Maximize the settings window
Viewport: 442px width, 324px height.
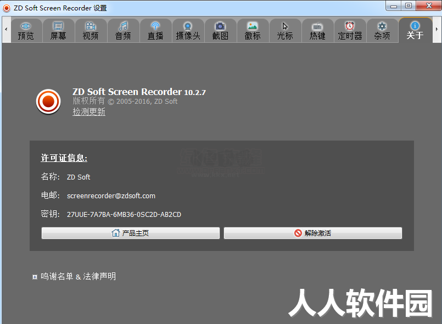point(409,6)
